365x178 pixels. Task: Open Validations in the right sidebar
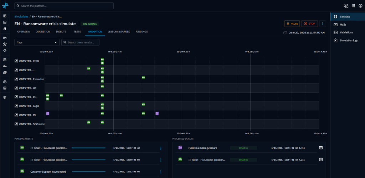346,32
